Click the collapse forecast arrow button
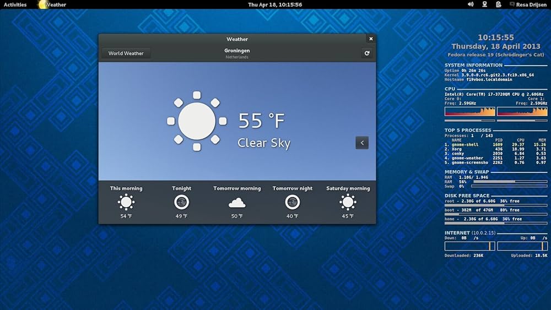Screen dimensions: 551x310 tap(362, 143)
